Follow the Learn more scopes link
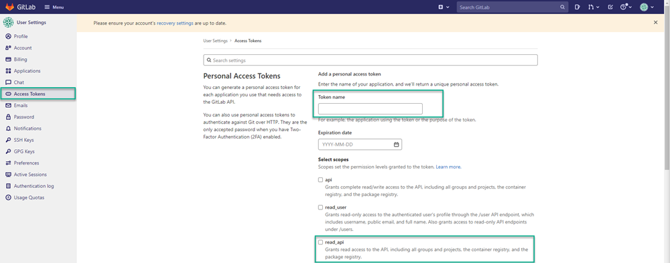The width and height of the screenshot is (670, 263). click(x=448, y=167)
